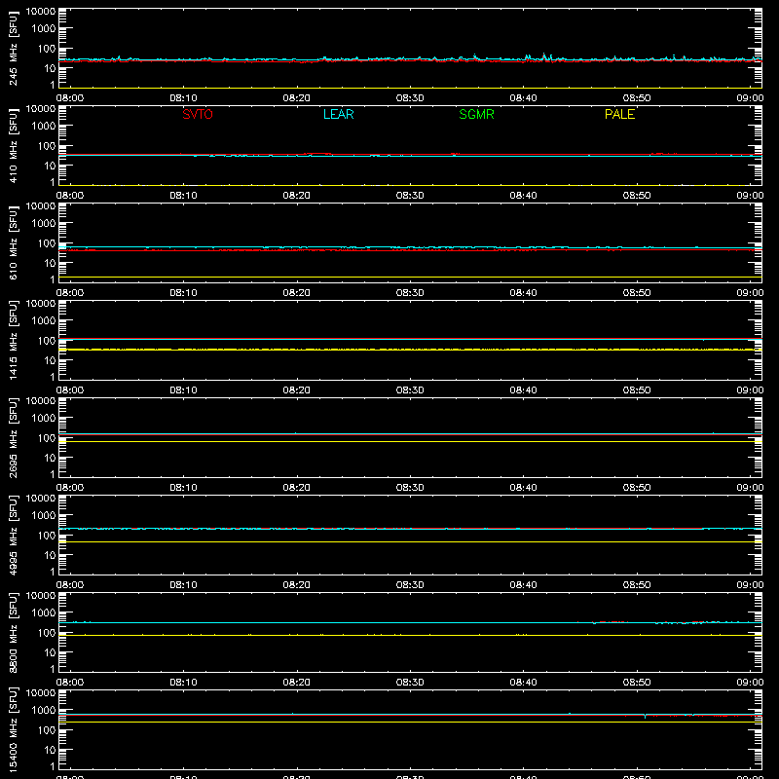Image resolution: width=779 pixels, height=779 pixels.
Task: Click the 1000 tick on 410 MHz axis
Action: 44,127
